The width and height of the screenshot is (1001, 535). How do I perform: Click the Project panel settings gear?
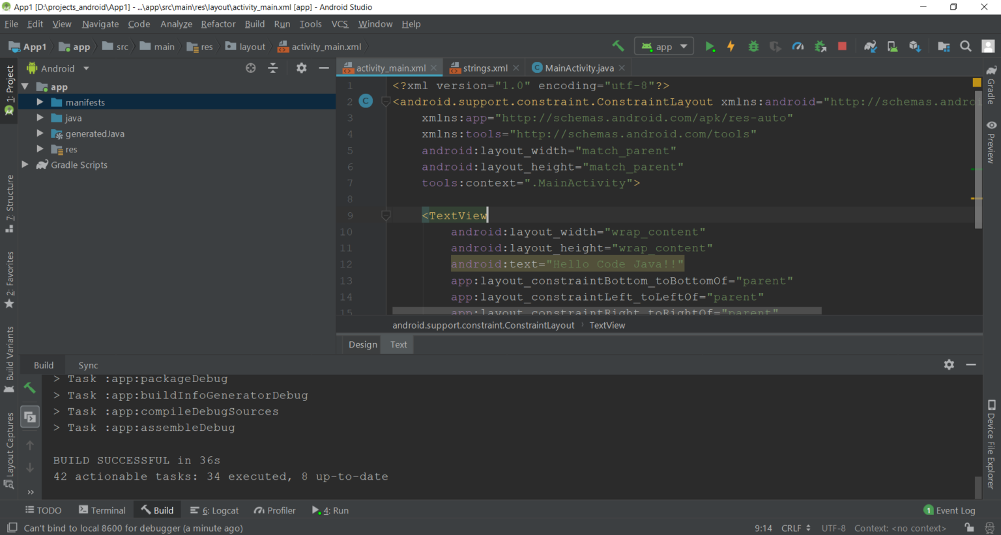301,68
